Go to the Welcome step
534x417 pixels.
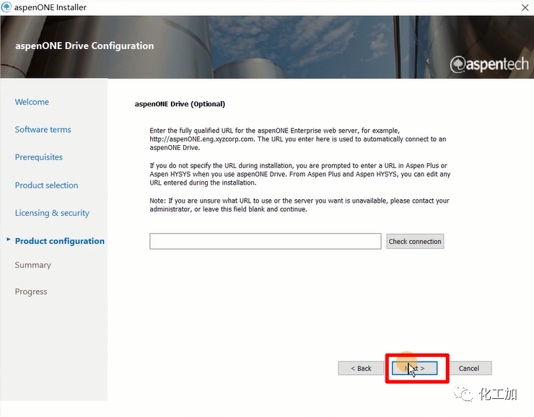[x=32, y=102]
